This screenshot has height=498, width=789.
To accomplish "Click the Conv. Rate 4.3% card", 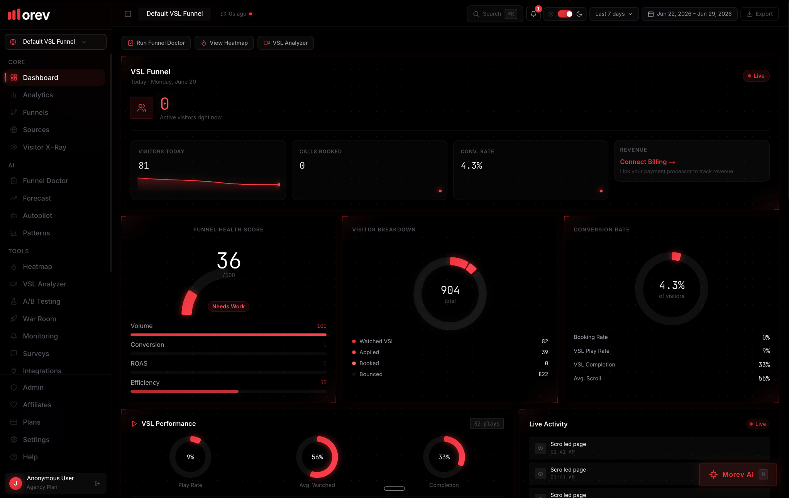I will (x=530, y=170).
